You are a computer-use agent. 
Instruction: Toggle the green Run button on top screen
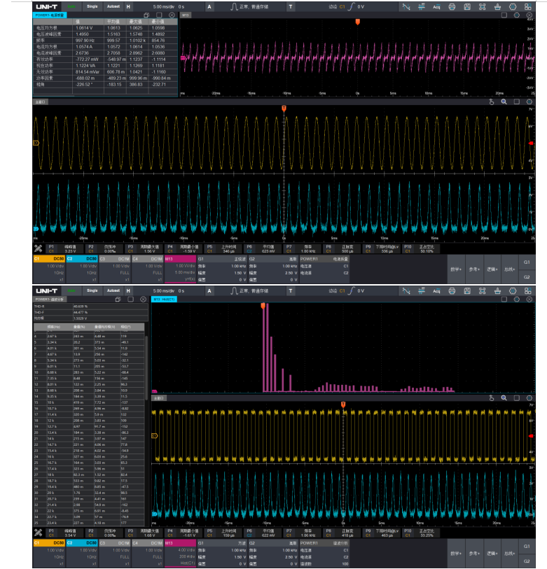point(72,6)
